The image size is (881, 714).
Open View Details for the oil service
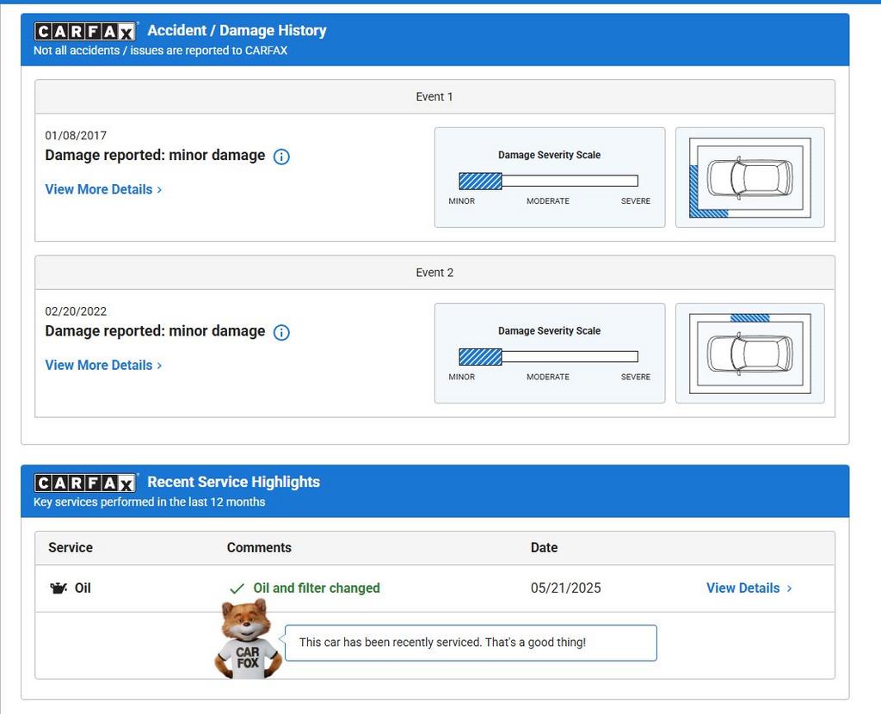click(749, 588)
